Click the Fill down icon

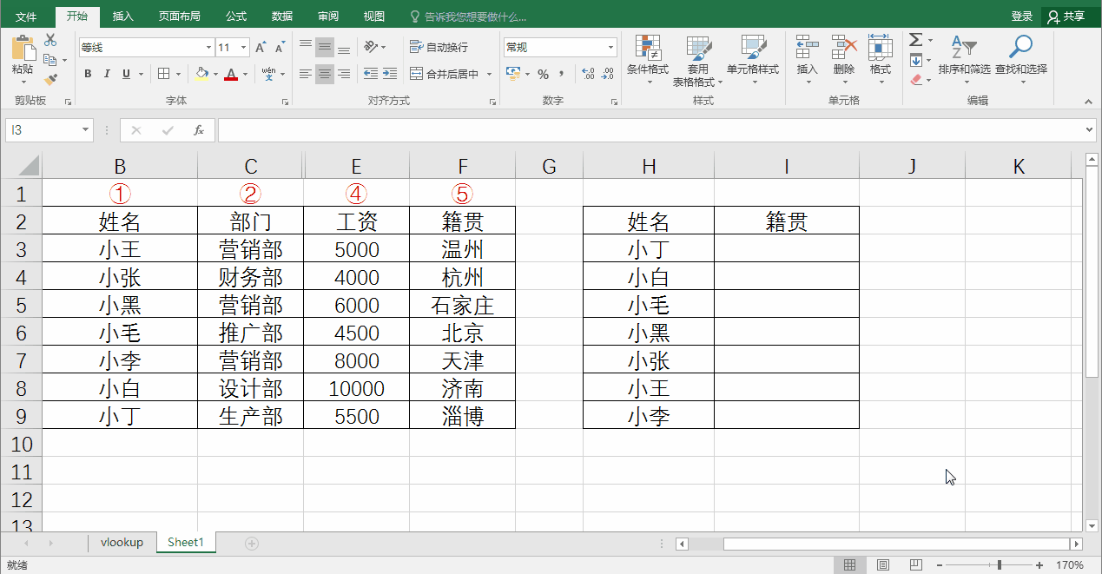pyautogui.click(x=916, y=60)
